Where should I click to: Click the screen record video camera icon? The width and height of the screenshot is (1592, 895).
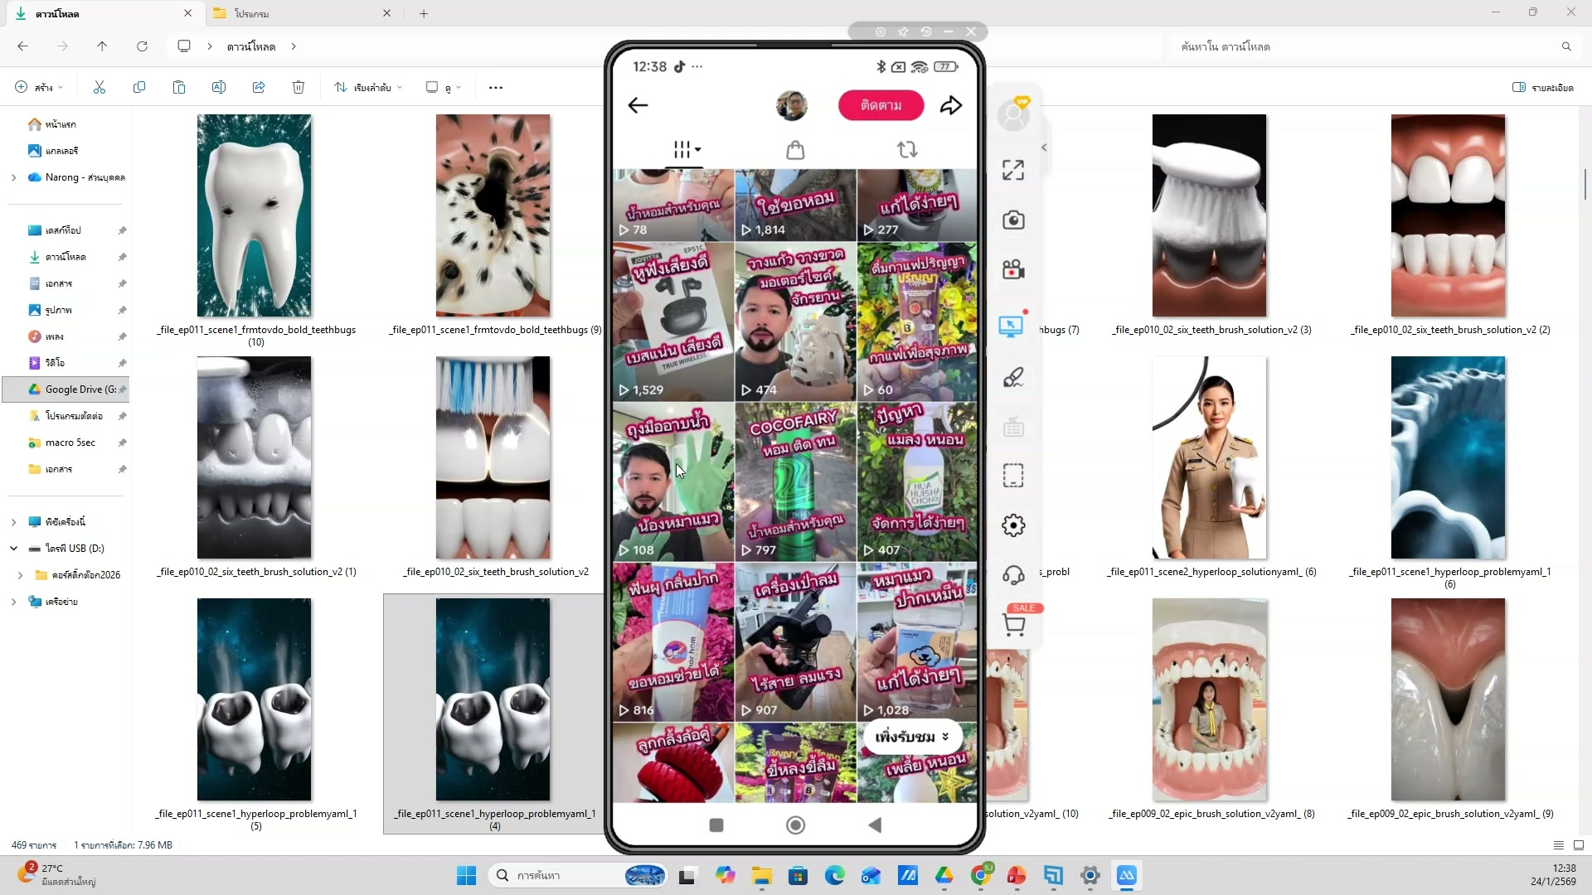click(x=1013, y=270)
